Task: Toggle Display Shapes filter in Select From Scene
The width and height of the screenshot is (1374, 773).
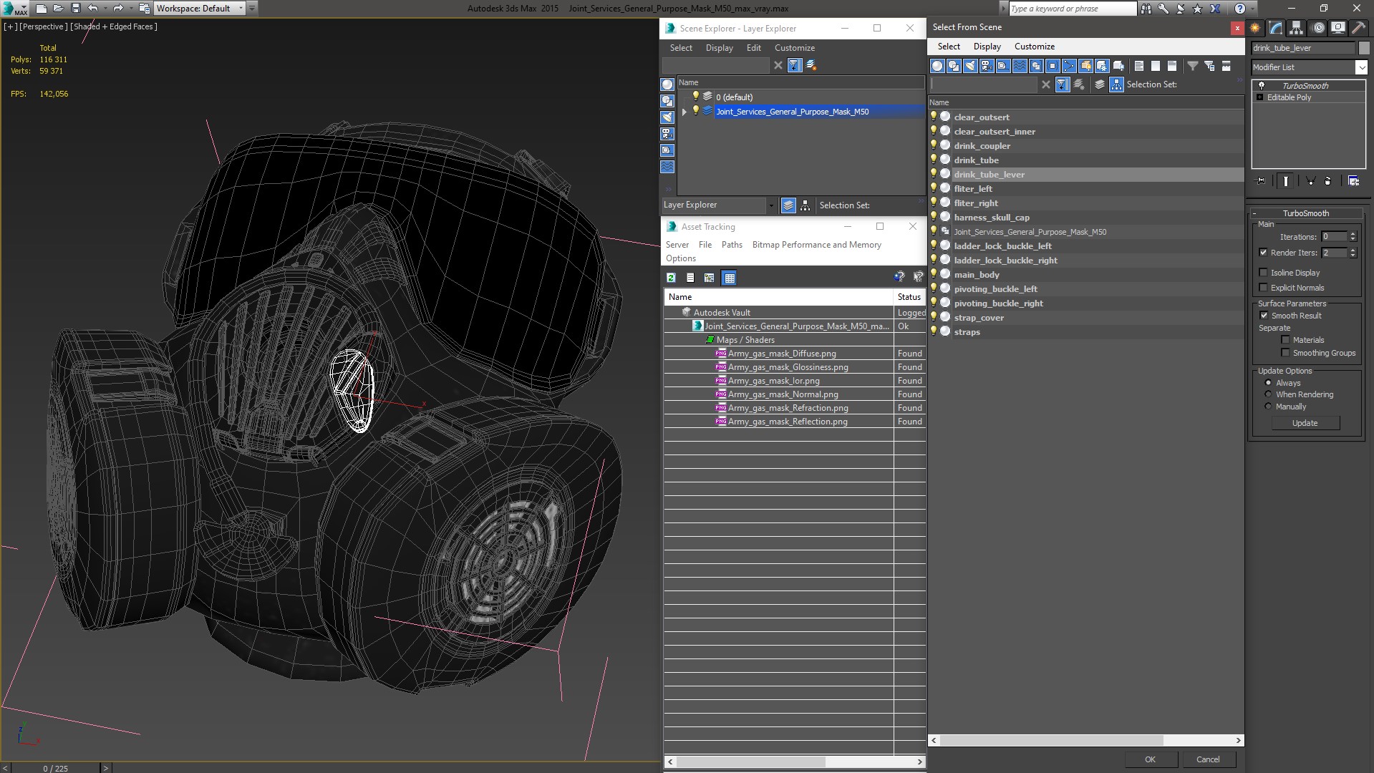Action: coord(954,66)
